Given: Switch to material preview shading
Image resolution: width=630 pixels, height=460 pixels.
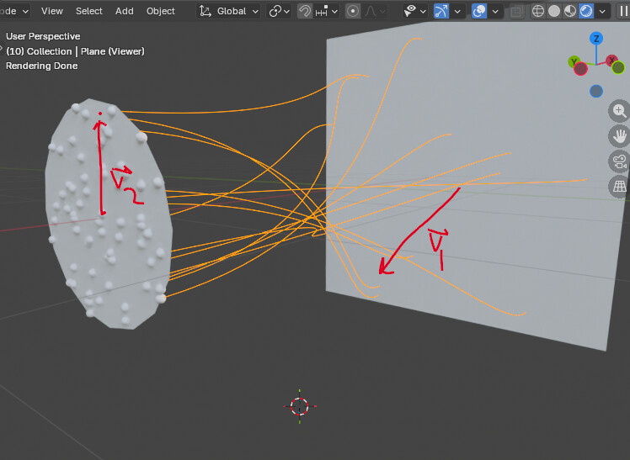Looking at the screenshot, I should pos(570,11).
